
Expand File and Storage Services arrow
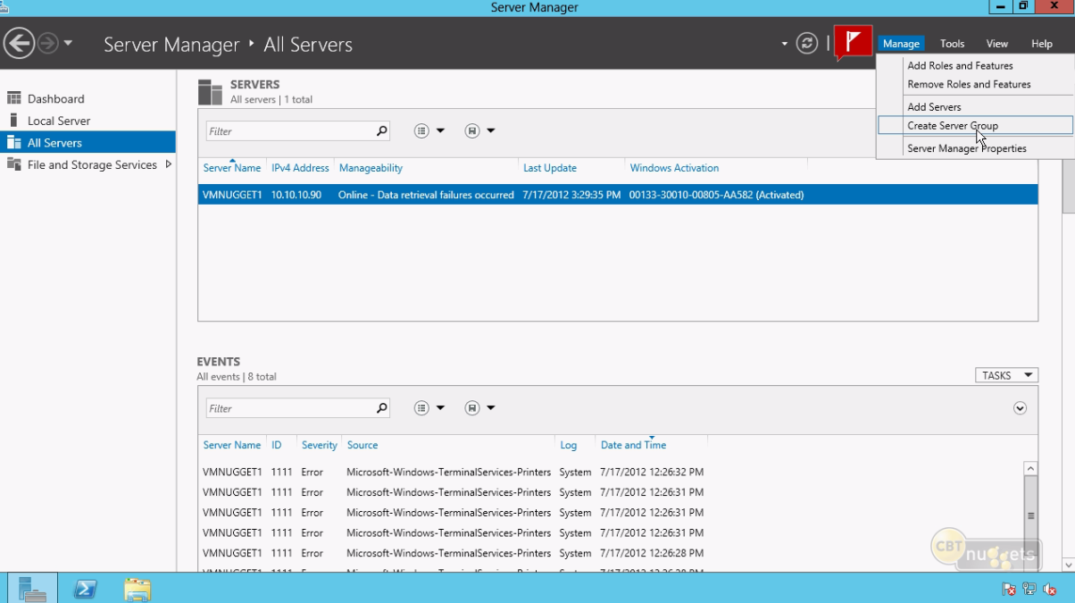[169, 164]
